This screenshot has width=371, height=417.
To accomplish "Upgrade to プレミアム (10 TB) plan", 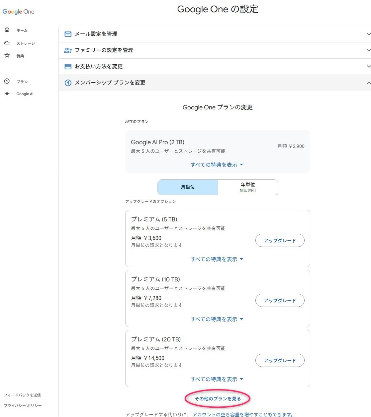I will coord(280,300).
